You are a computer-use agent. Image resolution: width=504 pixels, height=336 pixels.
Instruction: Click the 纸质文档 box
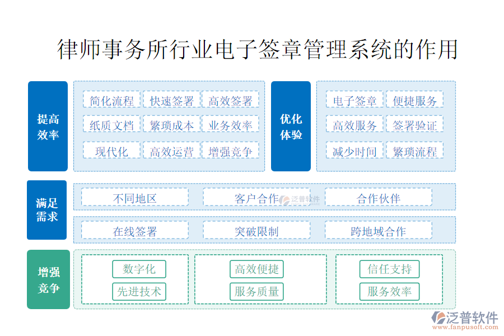pos(111,124)
